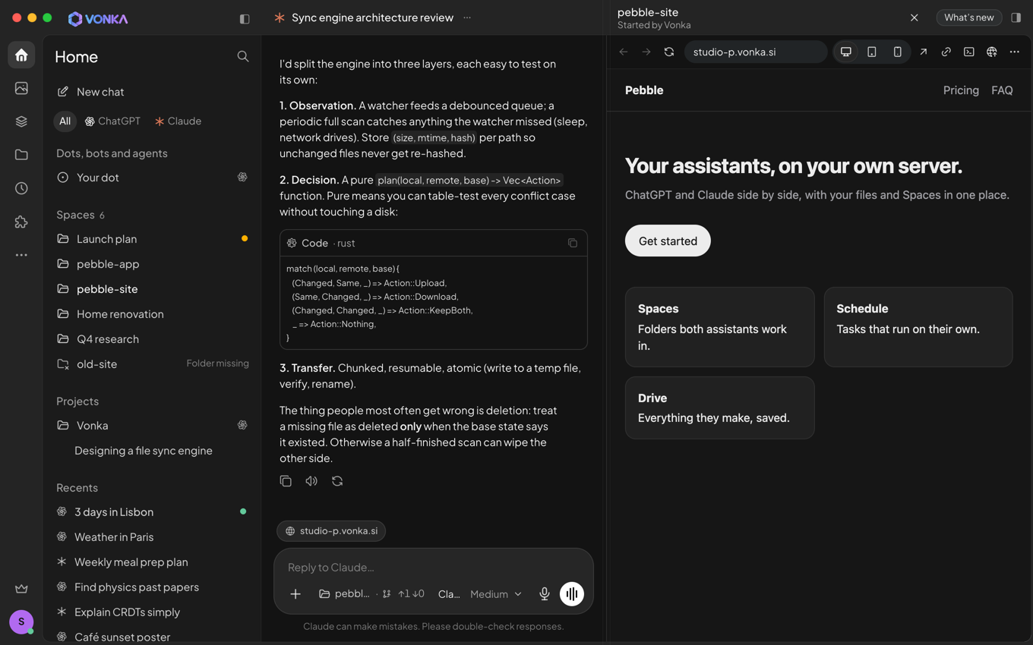Switch preview to mobile phone view

coord(898,52)
